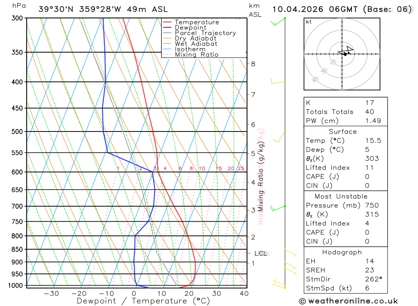Viewport: 418px width, 306px height.
Task: Click the 700 hPa pressure label
Action: point(17,206)
